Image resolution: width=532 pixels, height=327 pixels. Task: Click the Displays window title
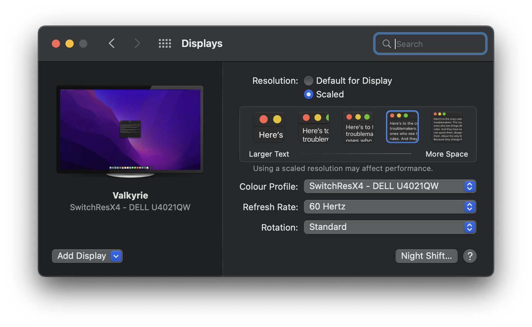click(x=202, y=44)
